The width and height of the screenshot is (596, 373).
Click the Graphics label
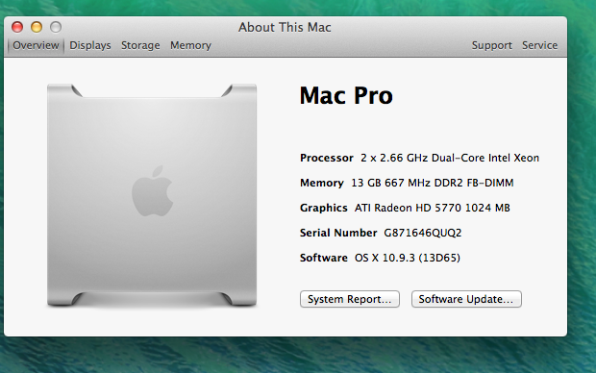[x=323, y=208]
